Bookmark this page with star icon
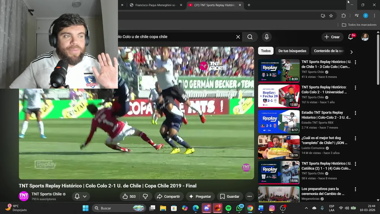 pos(331,16)
